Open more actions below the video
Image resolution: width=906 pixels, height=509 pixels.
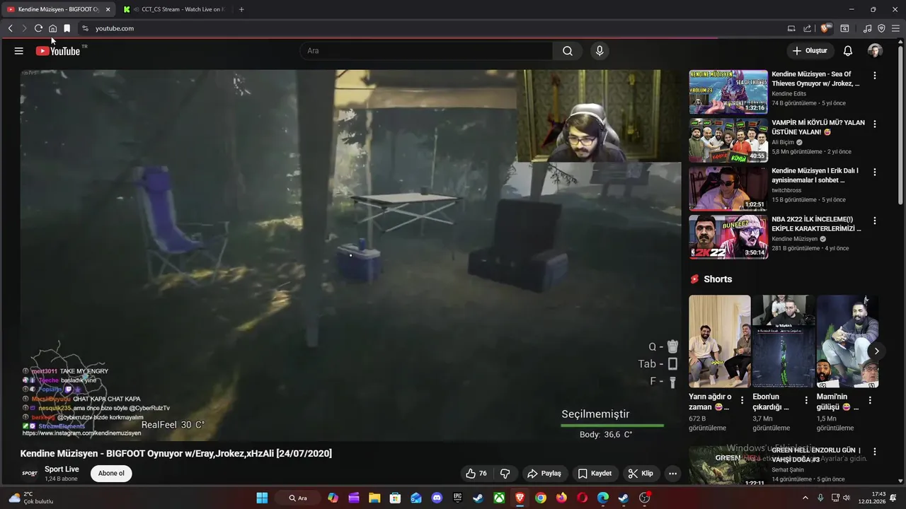[x=673, y=474]
